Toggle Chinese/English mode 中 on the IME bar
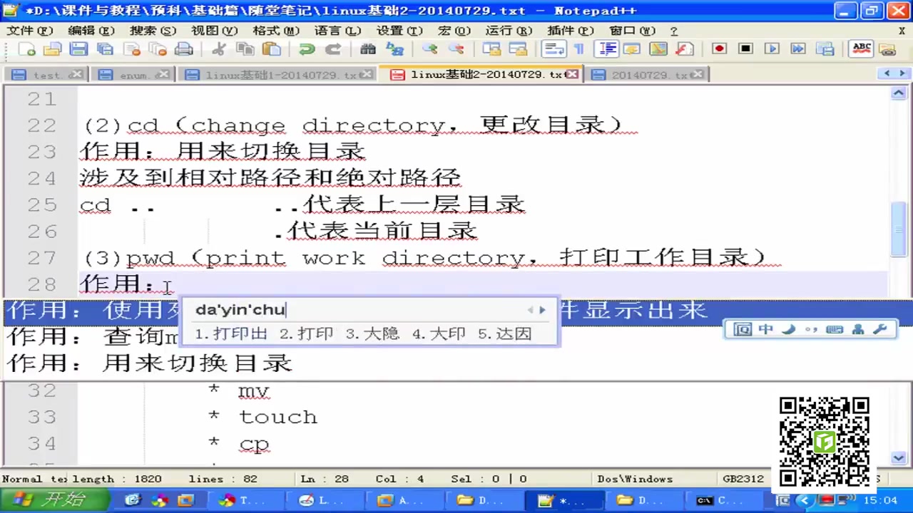This screenshot has height=513, width=913. [765, 329]
